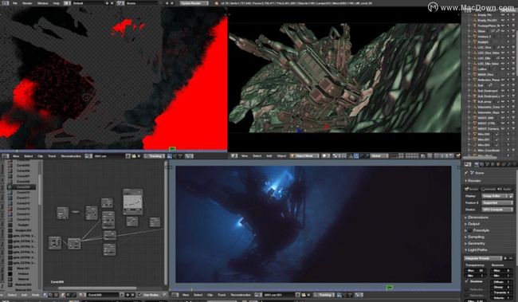Viewport: 518px width, 302px height.
Task: Click the Animation clapper icon in Render panel
Action: click(x=483, y=189)
